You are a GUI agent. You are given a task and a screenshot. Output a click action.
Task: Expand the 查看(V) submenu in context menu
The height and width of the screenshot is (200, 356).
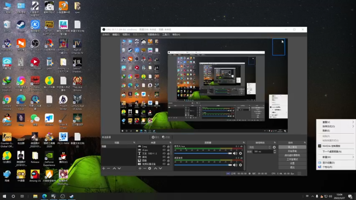point(336,122)
